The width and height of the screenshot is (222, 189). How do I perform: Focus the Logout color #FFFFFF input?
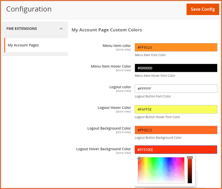(x=176, y=89)
